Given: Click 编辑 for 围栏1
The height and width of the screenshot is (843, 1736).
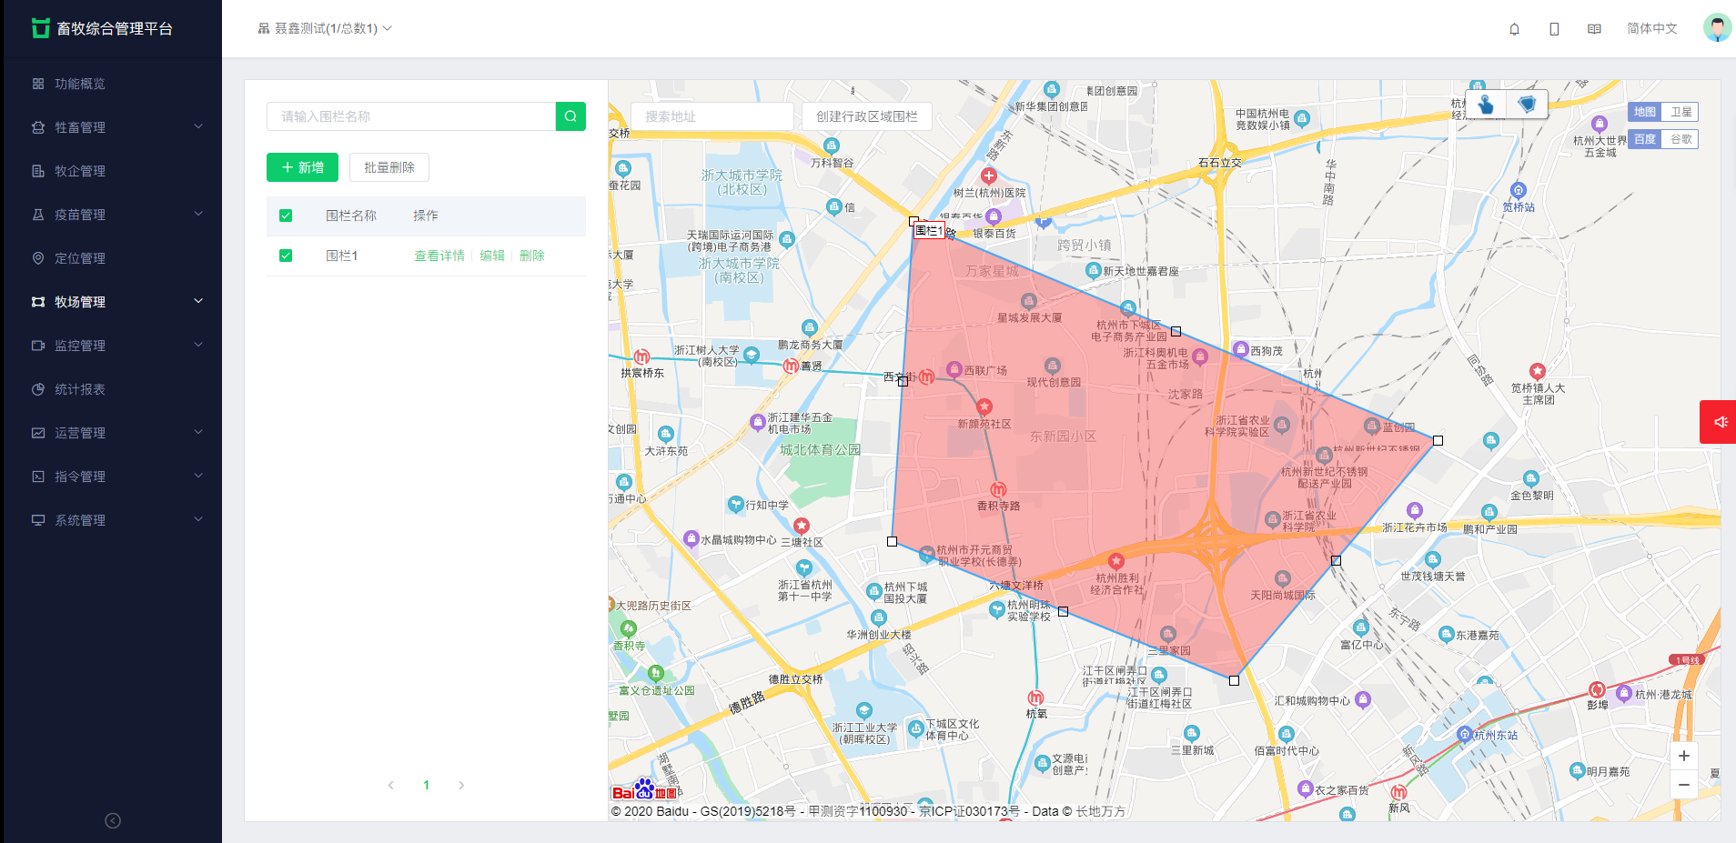Looking at the screenshot, I should coord(492,256).
